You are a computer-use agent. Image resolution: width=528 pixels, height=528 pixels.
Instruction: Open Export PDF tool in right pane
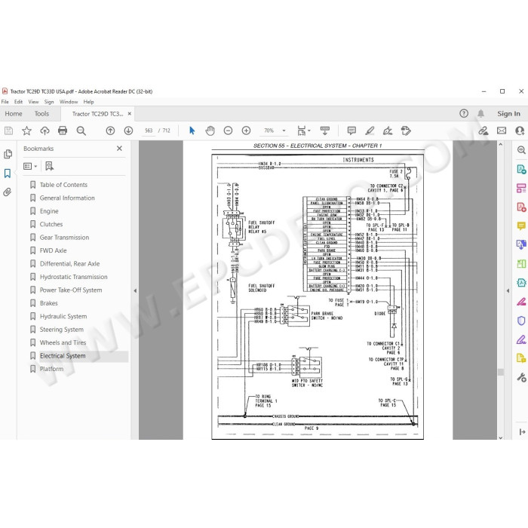pyautogui.click(x=521, y=169)
